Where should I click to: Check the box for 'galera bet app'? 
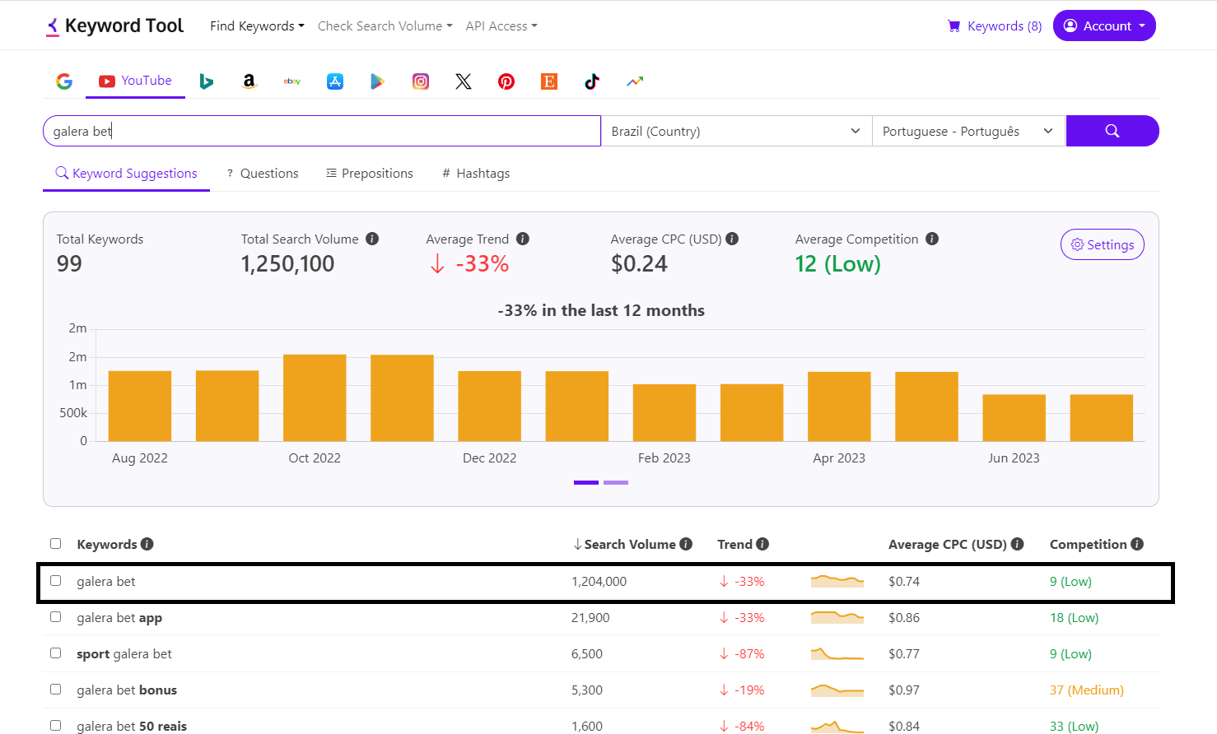point(56,617)
